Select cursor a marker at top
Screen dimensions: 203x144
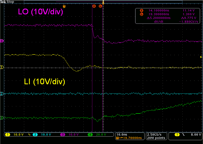(94, 6)
